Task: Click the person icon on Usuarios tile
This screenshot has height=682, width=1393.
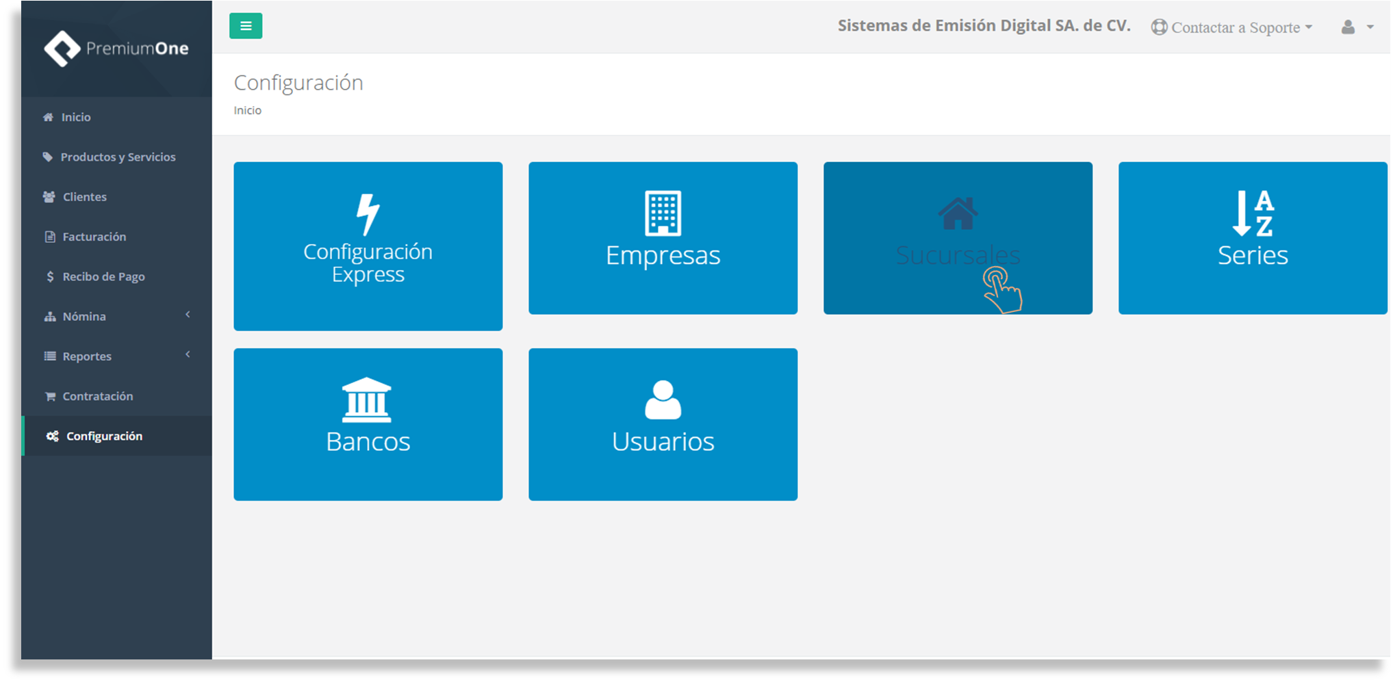Action: [x=663, y=399]
